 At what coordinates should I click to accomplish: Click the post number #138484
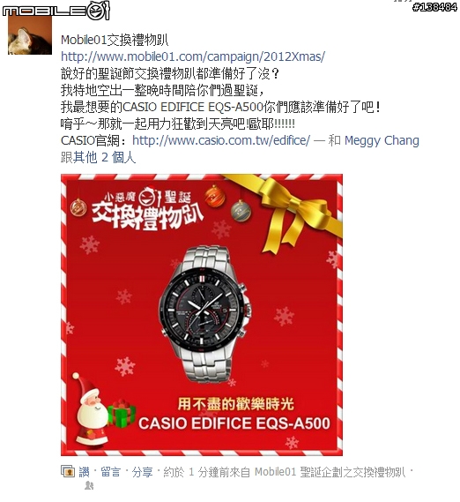[434, 7]
